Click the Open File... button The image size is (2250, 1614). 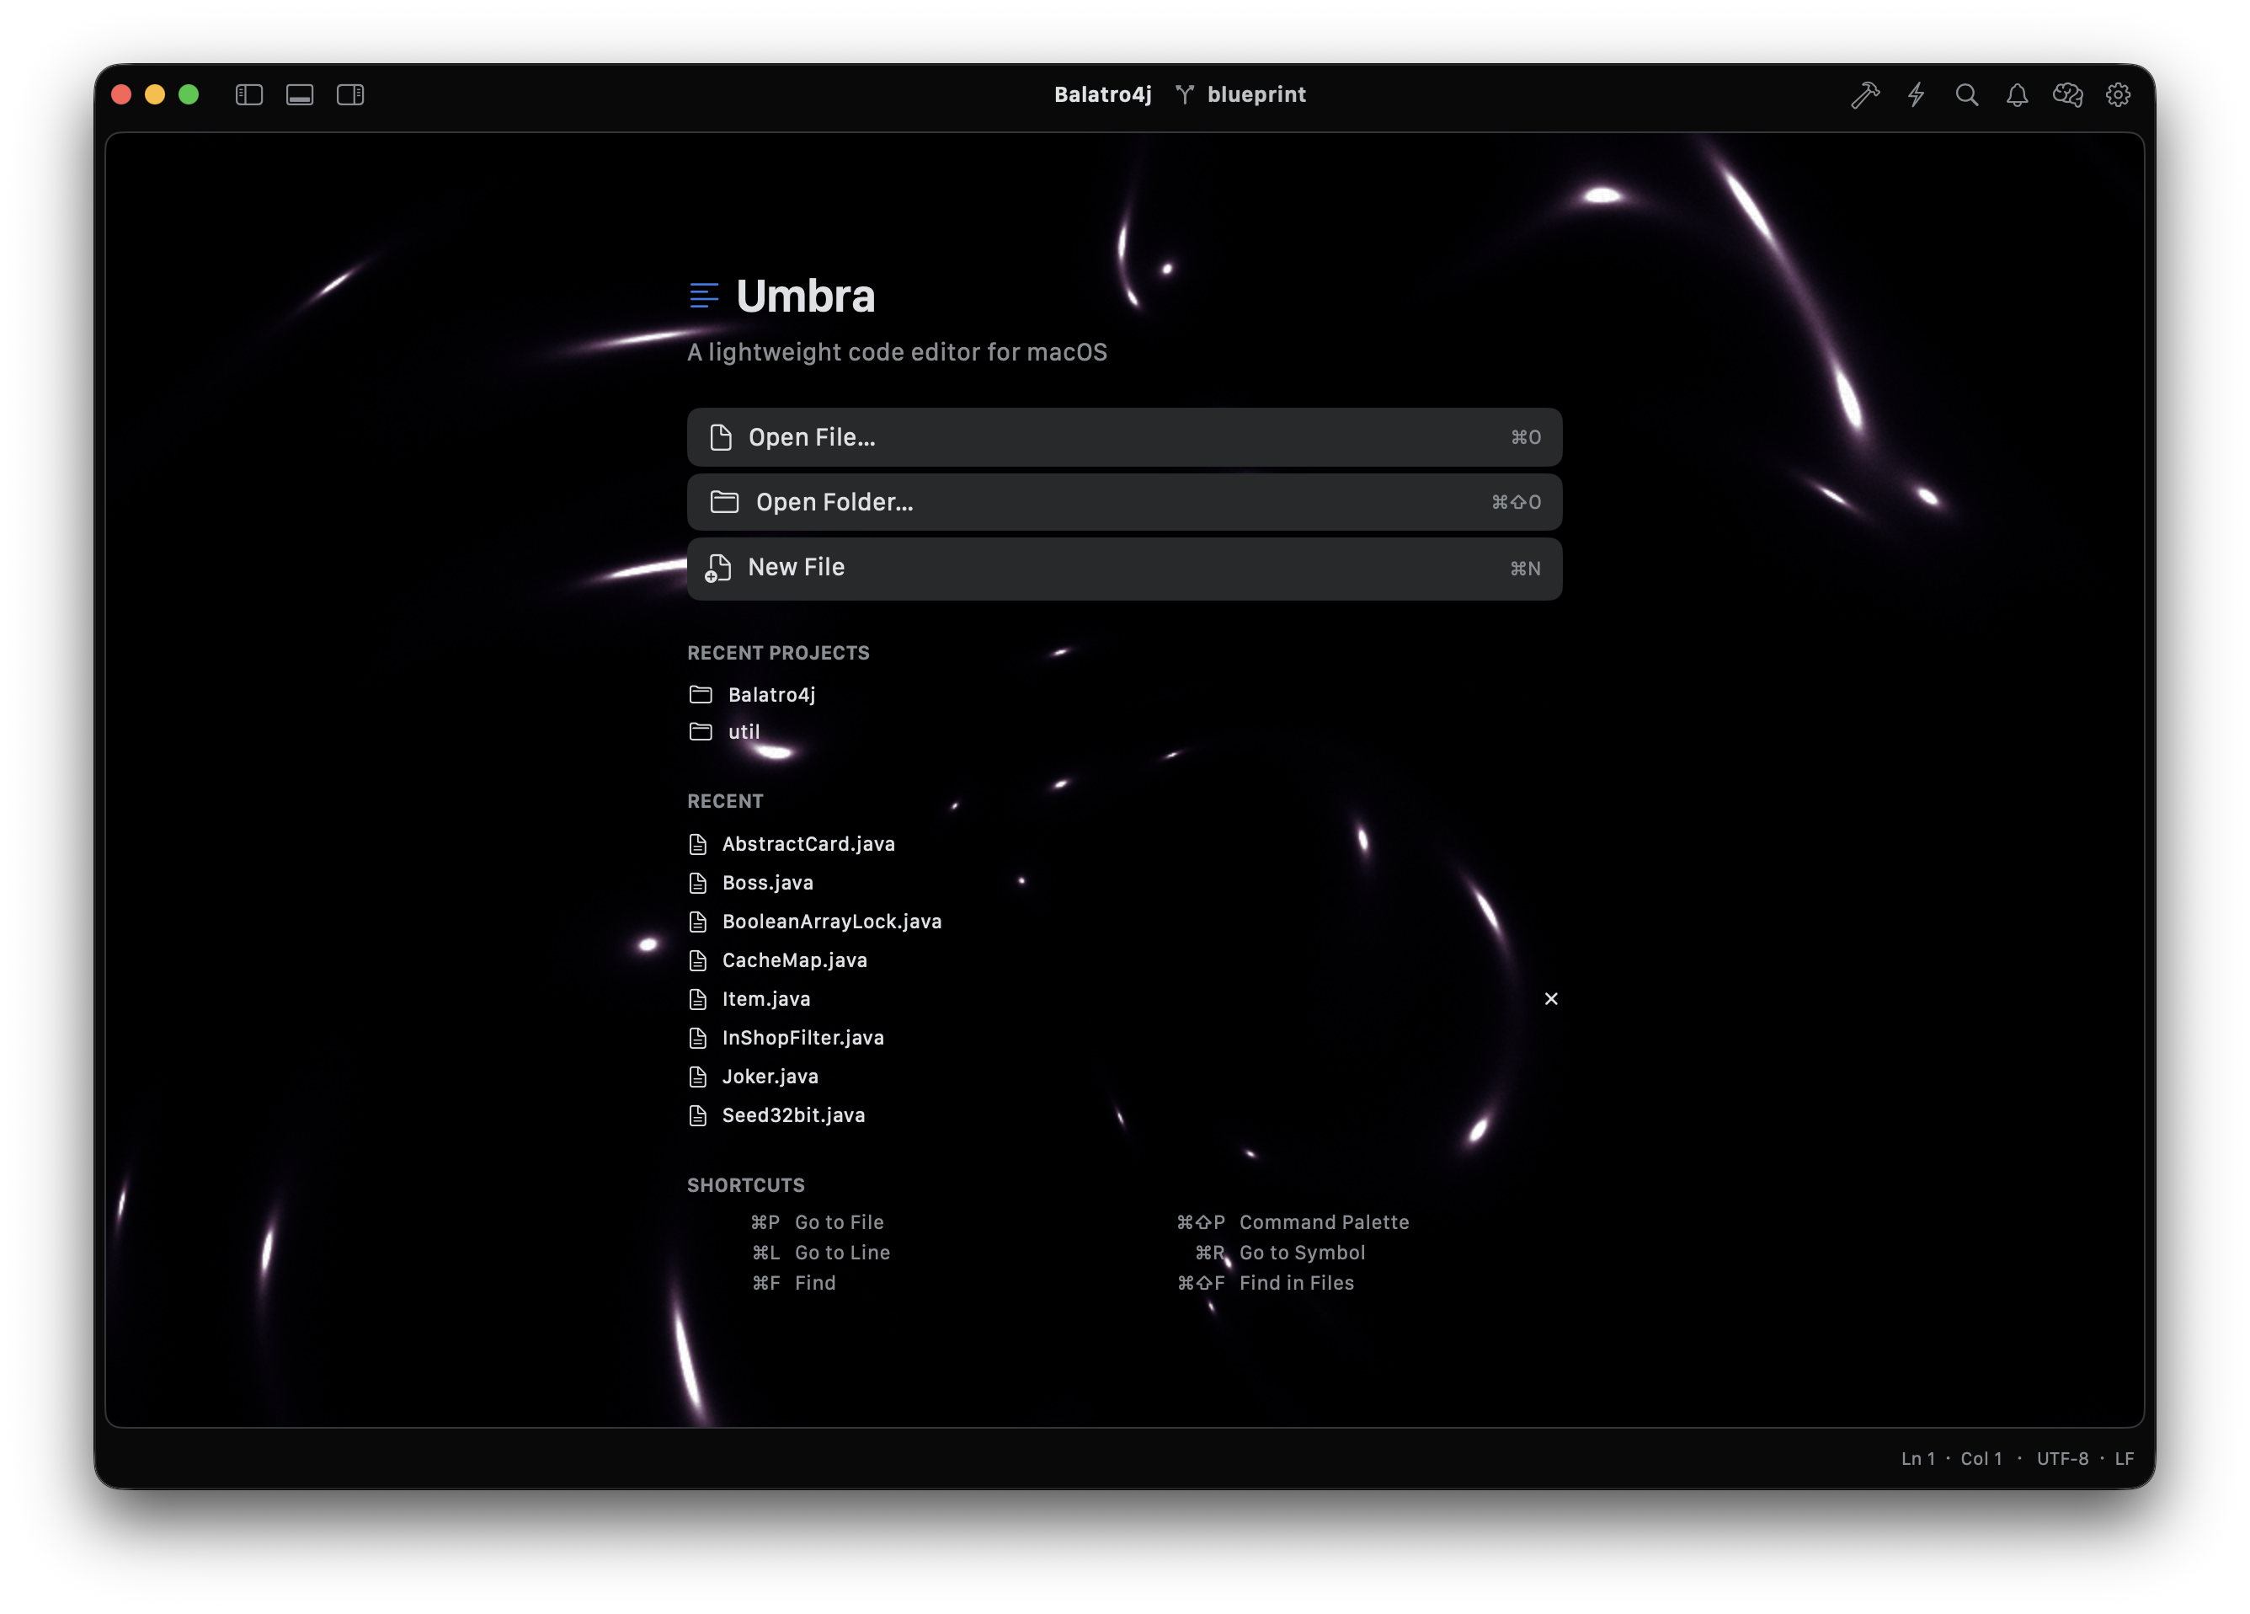coord(1124,436)
